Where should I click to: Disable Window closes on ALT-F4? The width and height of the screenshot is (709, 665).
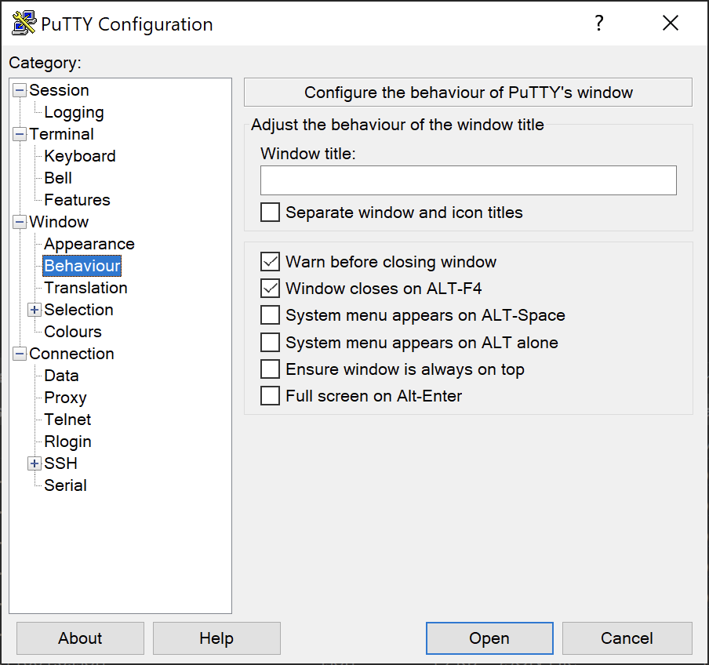click(270, 289)
